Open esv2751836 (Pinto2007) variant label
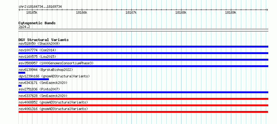Viewport: 277px width, 124px height. (39, 89)
